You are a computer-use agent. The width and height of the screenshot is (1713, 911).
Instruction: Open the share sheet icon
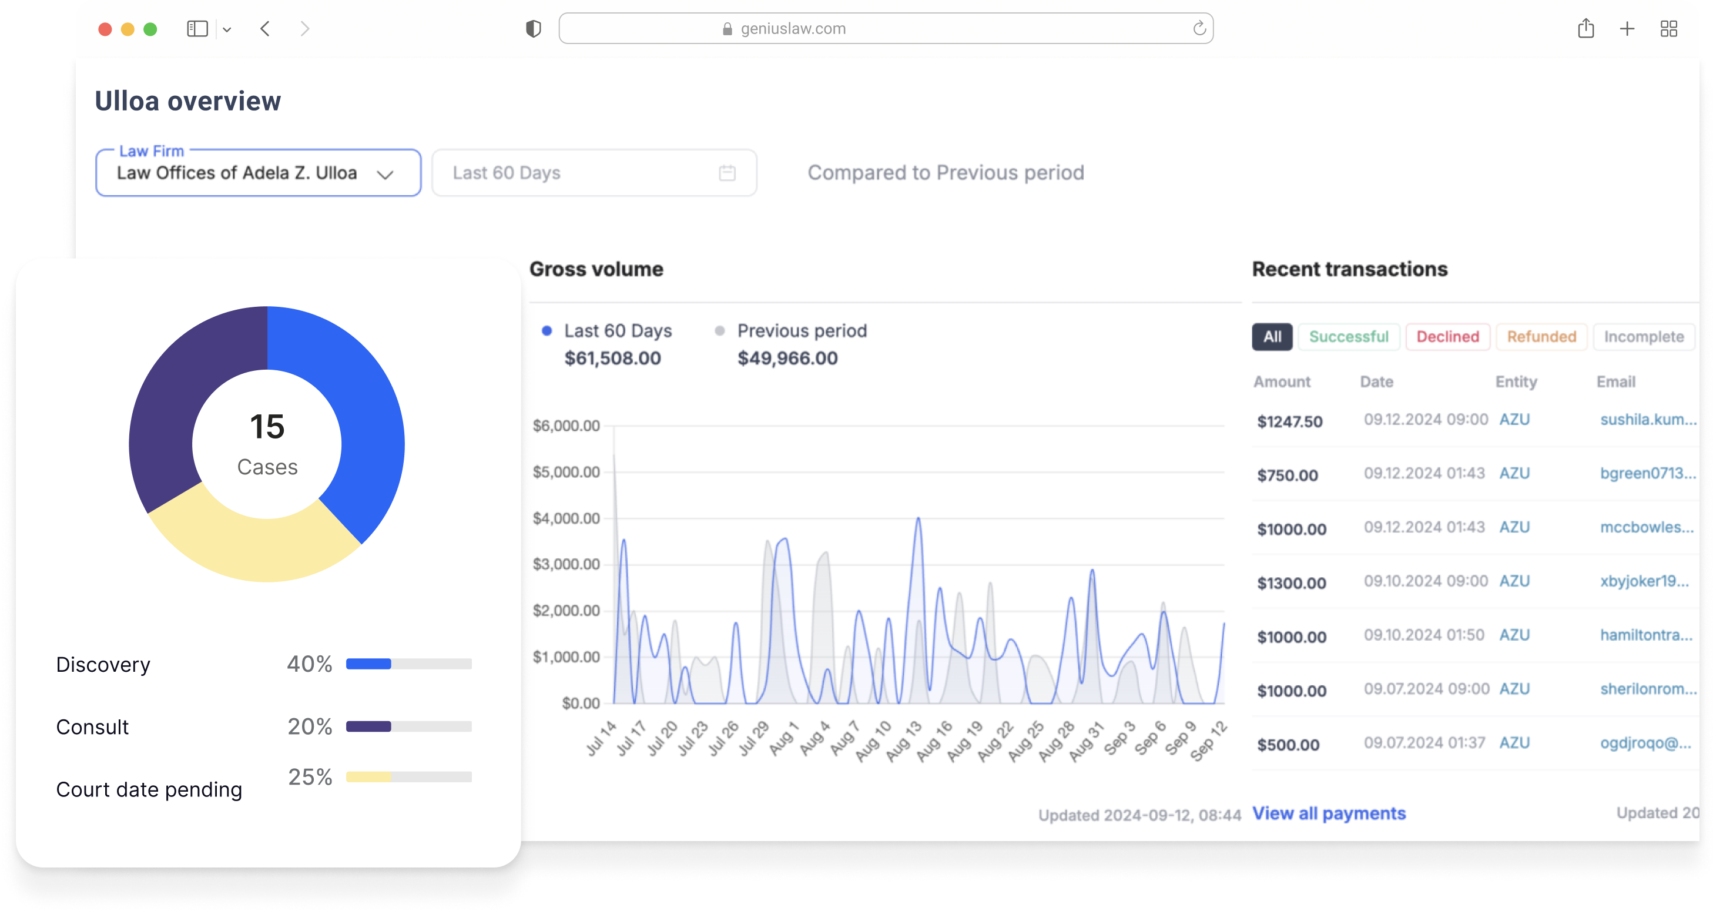[1586, 29]
